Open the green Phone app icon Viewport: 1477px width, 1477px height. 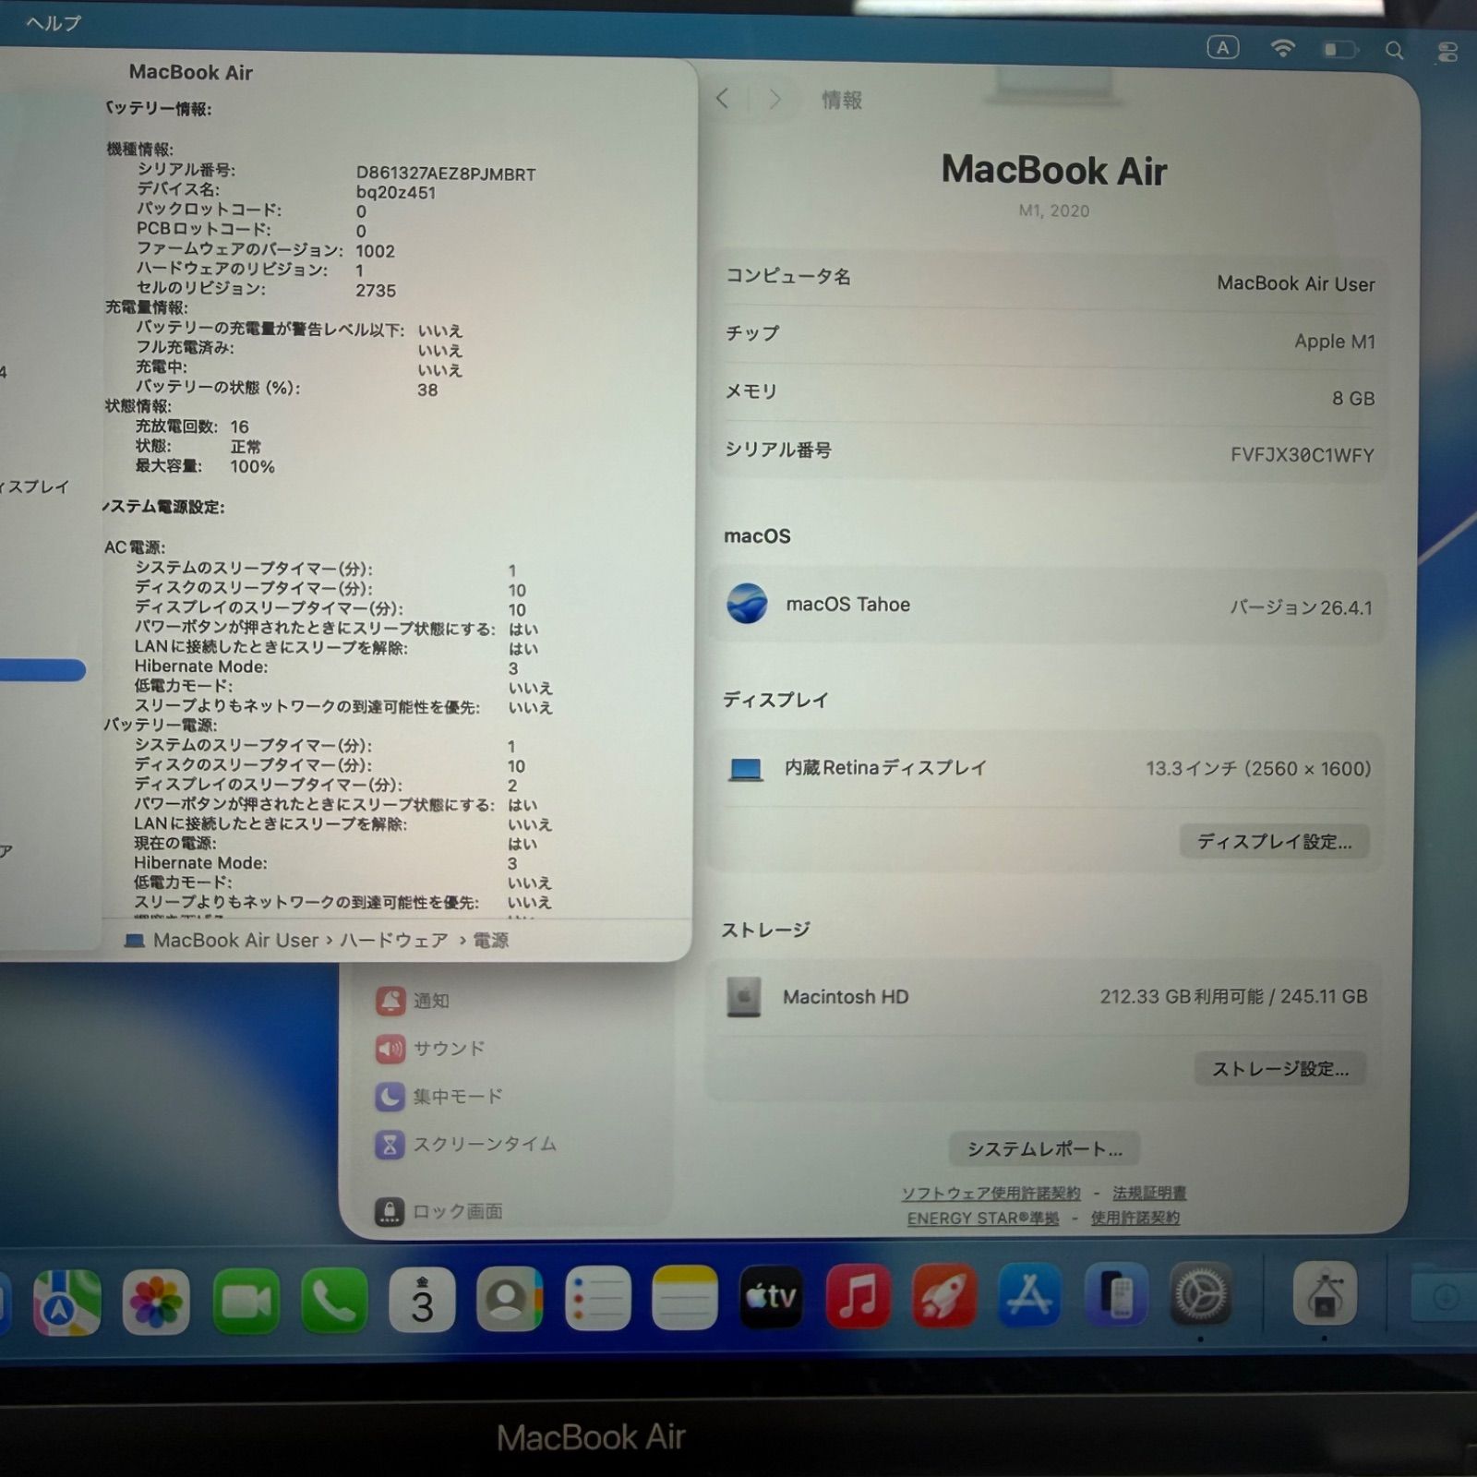point(334,1302)
